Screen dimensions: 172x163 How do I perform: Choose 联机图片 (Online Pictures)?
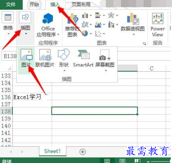point(45,58)
